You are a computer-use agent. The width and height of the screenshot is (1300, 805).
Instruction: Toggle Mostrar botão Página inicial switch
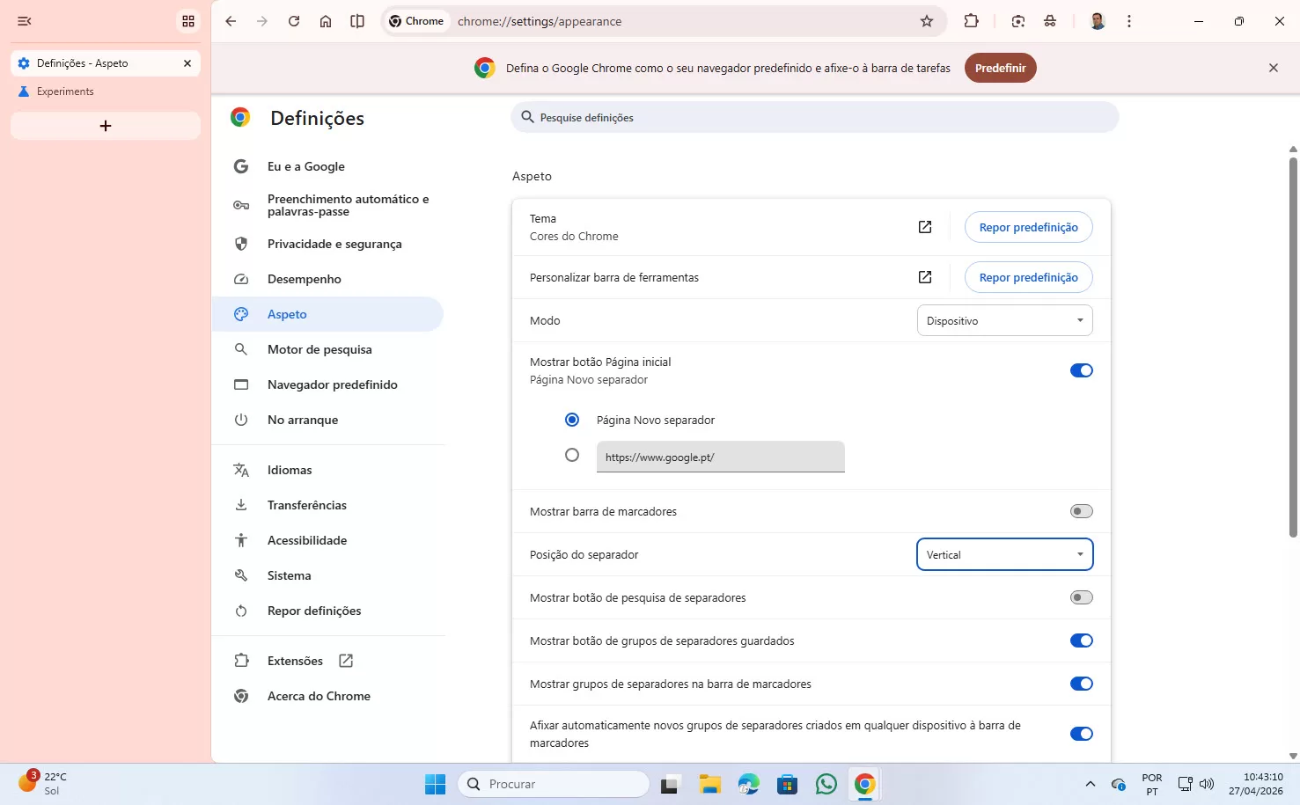[1081, 370]
